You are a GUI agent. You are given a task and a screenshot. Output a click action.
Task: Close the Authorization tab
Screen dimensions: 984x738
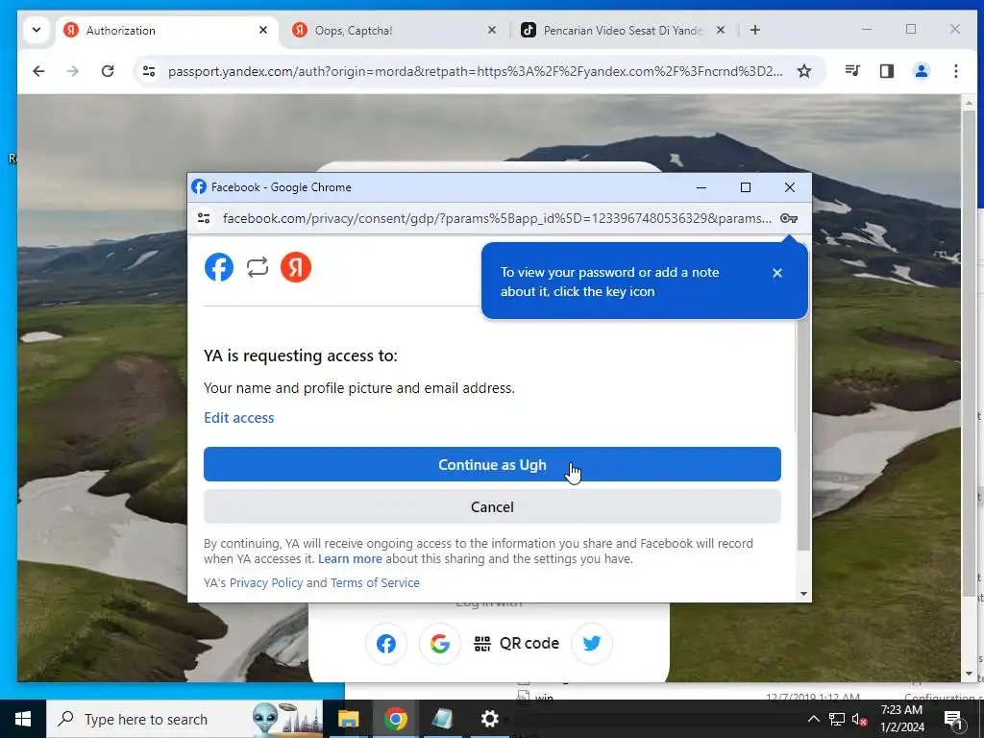coord(263,30)
